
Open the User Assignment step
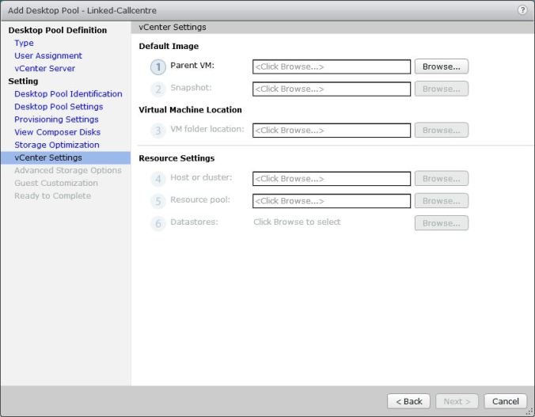point(47,55)
